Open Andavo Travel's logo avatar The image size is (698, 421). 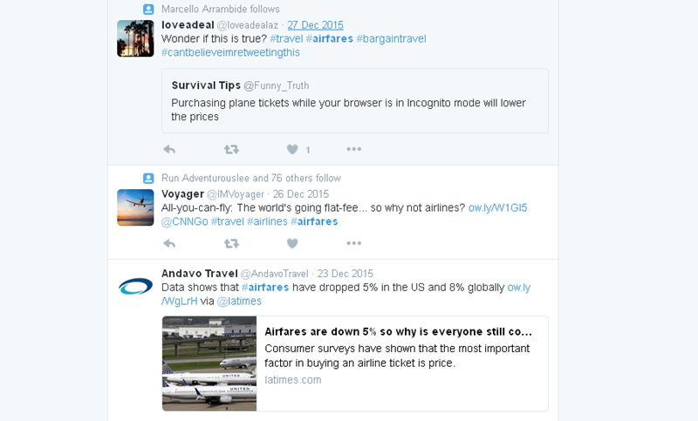tap(135, 286)
